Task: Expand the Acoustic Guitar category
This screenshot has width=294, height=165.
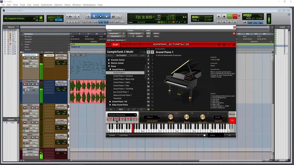Action: pyautogui.click(x=109, y=60)
